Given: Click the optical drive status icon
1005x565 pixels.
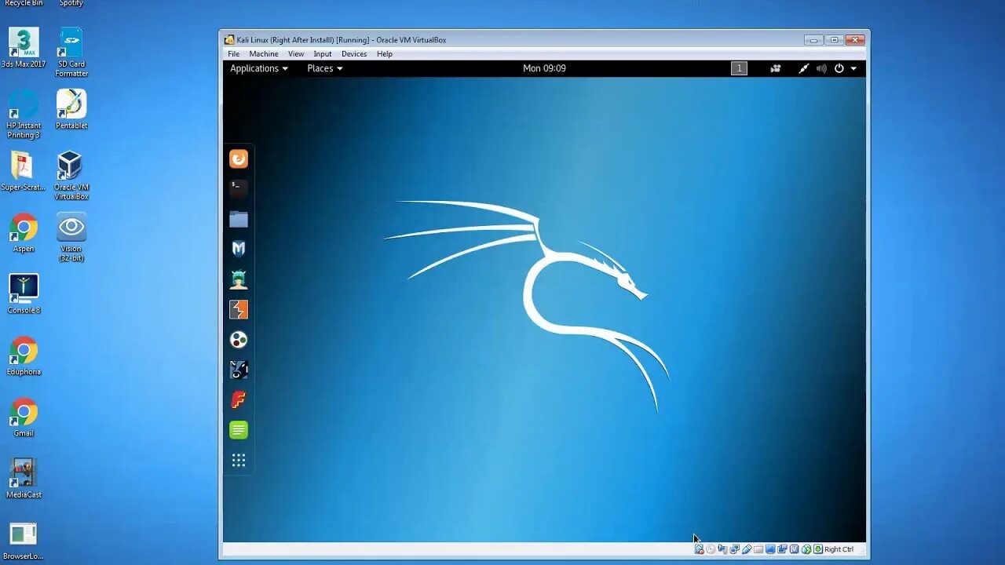Looking at the screenshot, I should (x=711, y=549).
